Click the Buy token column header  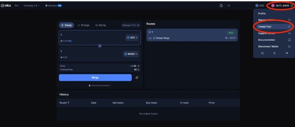(152, 103)
